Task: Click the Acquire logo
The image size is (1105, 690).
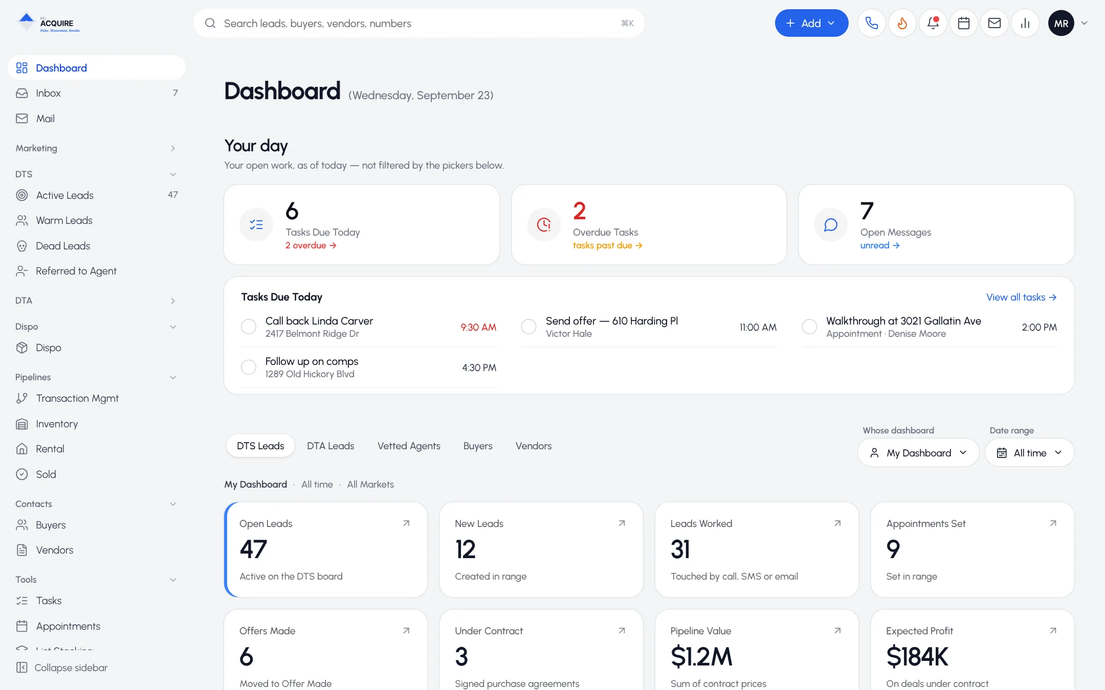Action: point(49,23)
